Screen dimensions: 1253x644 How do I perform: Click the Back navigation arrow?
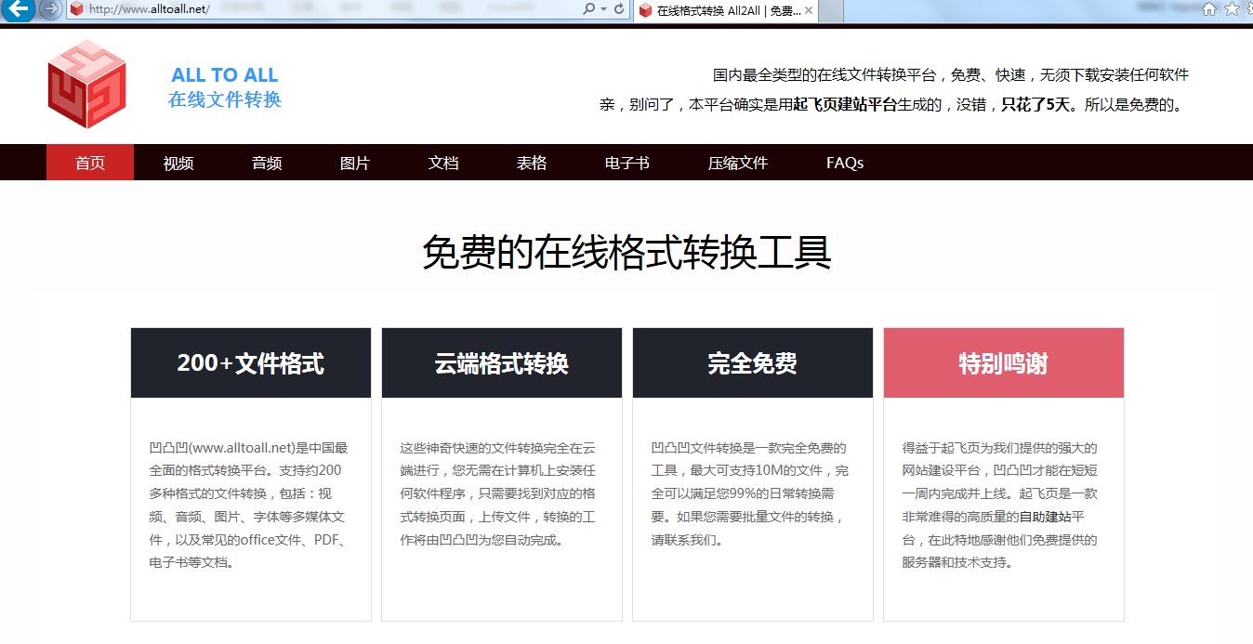pos(17,11)
